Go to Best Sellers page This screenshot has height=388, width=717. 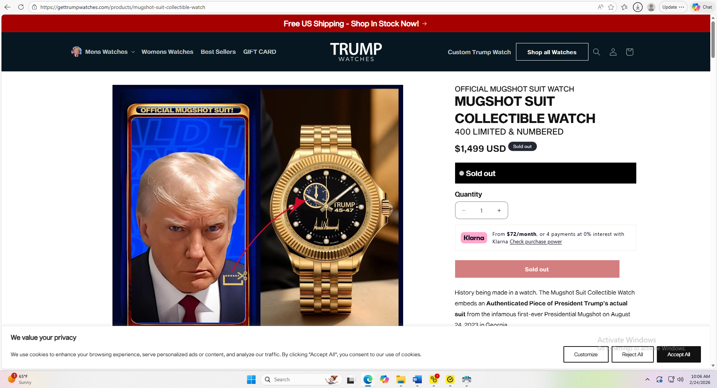218,52
